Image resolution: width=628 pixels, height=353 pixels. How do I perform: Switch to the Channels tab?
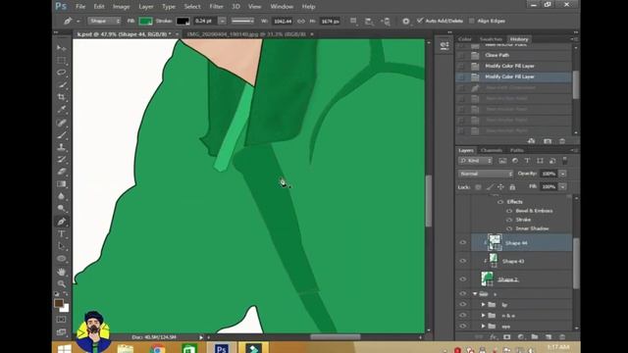click(x=492, y=150)
